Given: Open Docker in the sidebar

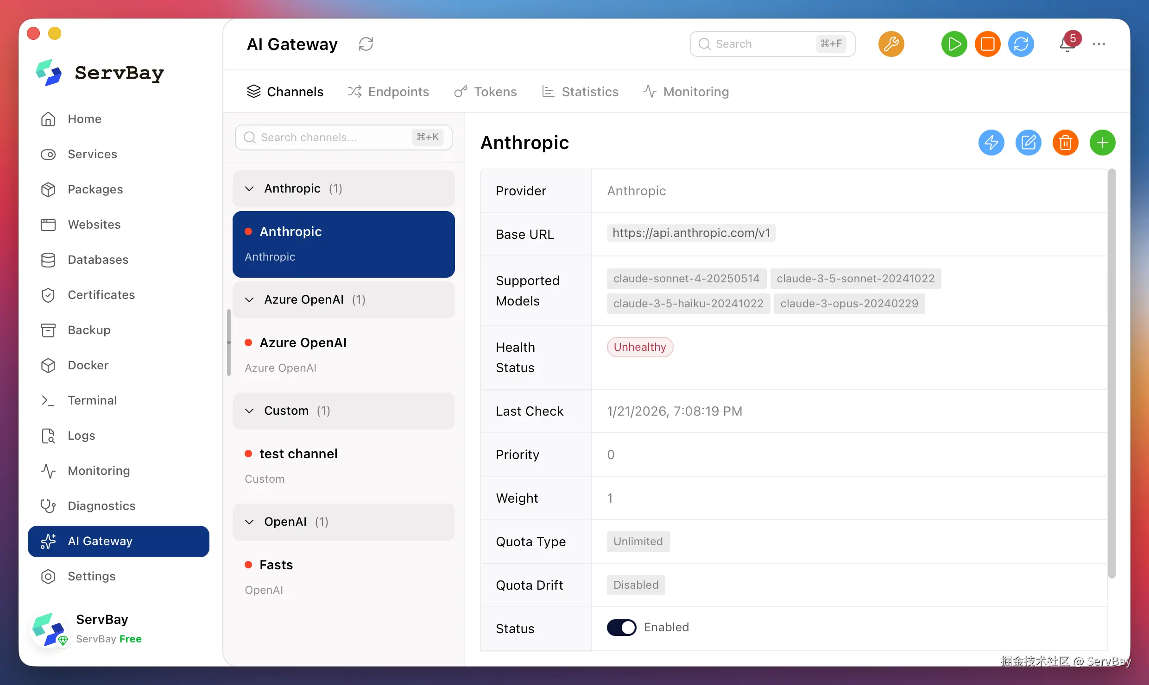Looking at the screenshot, I should click(88, 365).
